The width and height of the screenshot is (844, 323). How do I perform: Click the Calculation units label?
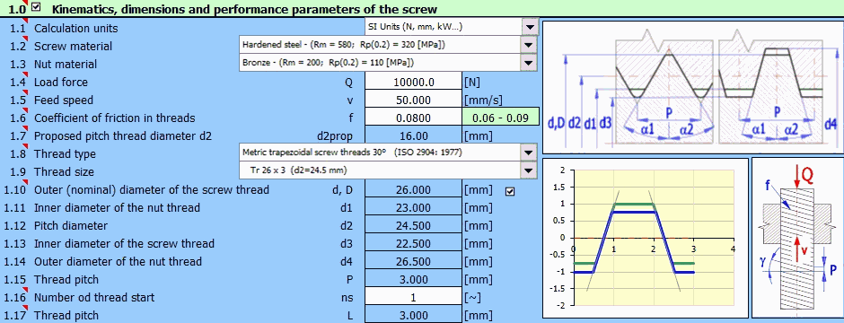(x=76, y=28)
